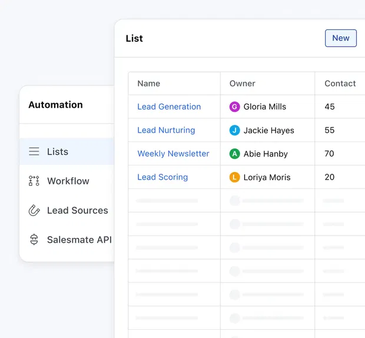Click the Owner column header
Image resolution: width=365 pixels, height=338 pixels.
point(243,84)
